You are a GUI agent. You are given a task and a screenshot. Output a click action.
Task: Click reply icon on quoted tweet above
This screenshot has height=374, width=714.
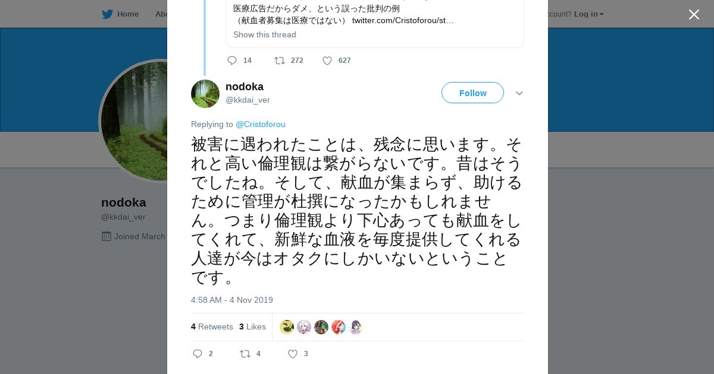click(x=232, y=61)
